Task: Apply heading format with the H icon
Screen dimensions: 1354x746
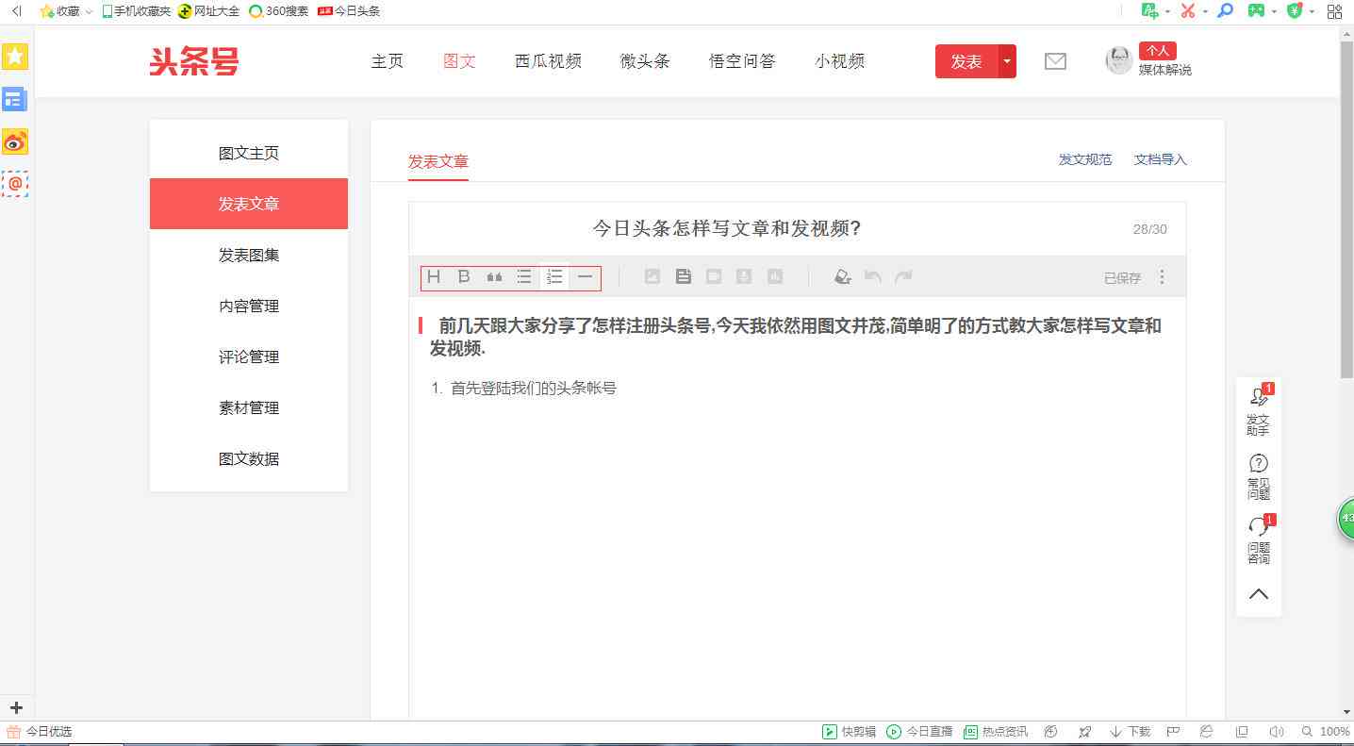Action: [x=434, y=276]
